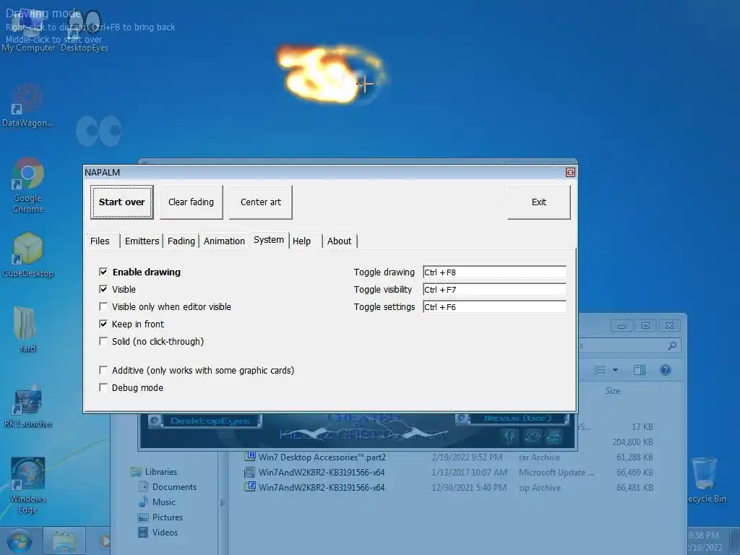This screenshot has width=740, height=555.
Task: Click the Music library icon
Action: coord(144,502)
